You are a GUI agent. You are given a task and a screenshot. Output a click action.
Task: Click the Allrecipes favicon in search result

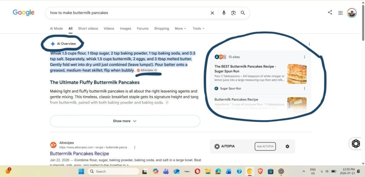[x=53, y=145]
